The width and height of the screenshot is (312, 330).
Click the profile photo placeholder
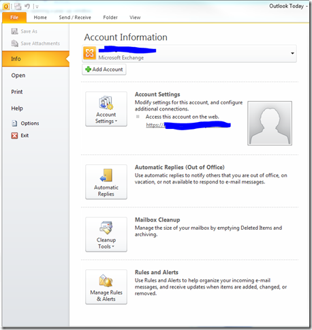(270, 123)
